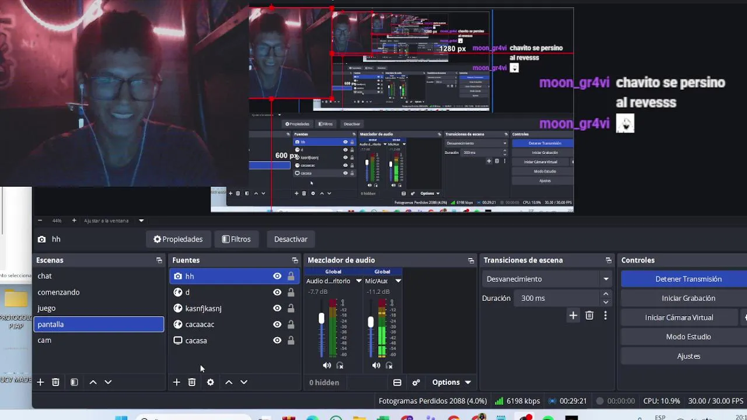Unlock the cacasa source

(291, 340)
